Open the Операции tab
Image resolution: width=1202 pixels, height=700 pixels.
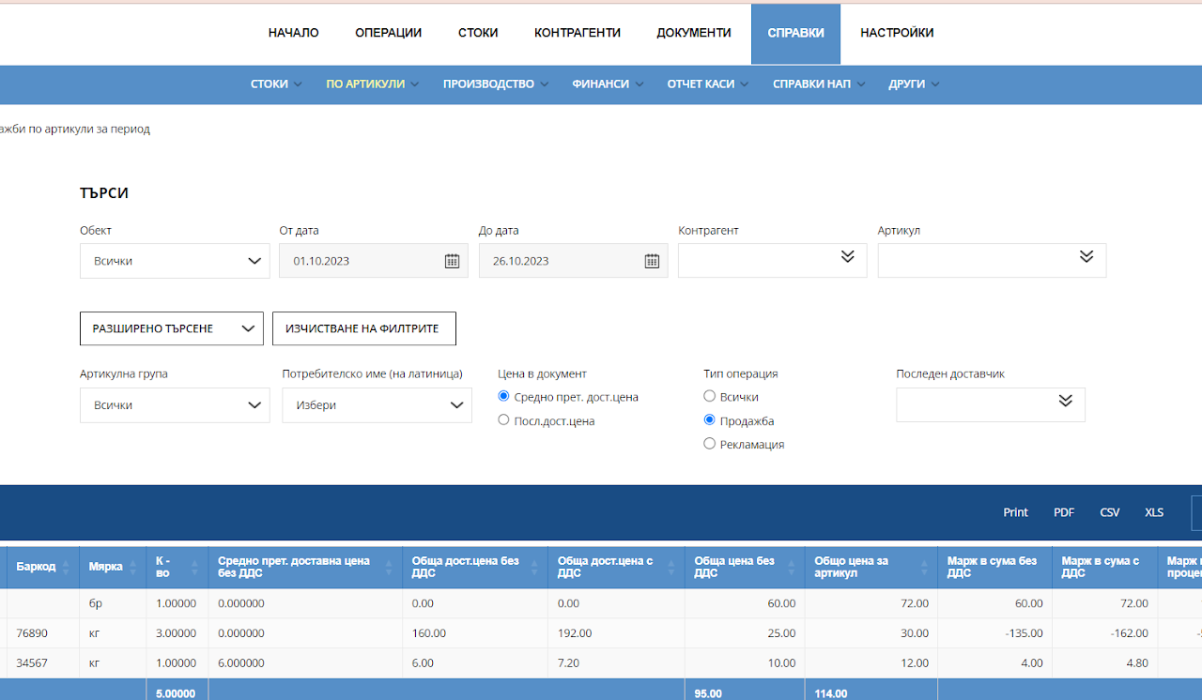coord(389,33)
